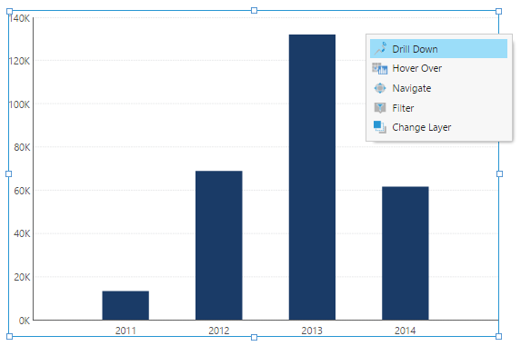Click the top-right resize handle
Image resolution: width=521 pixels, height=346 pixels.
click(x=499, y=11)
